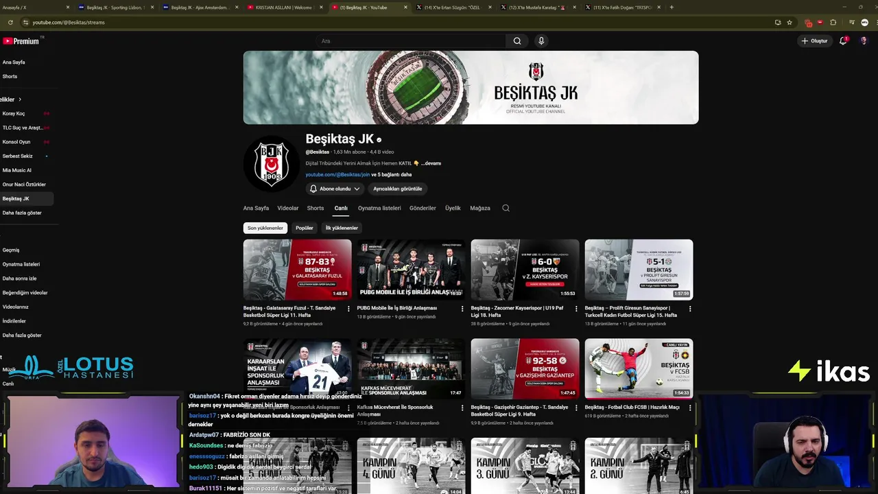Show more links via 've 5 bağlantı daha'

[391, 175]
